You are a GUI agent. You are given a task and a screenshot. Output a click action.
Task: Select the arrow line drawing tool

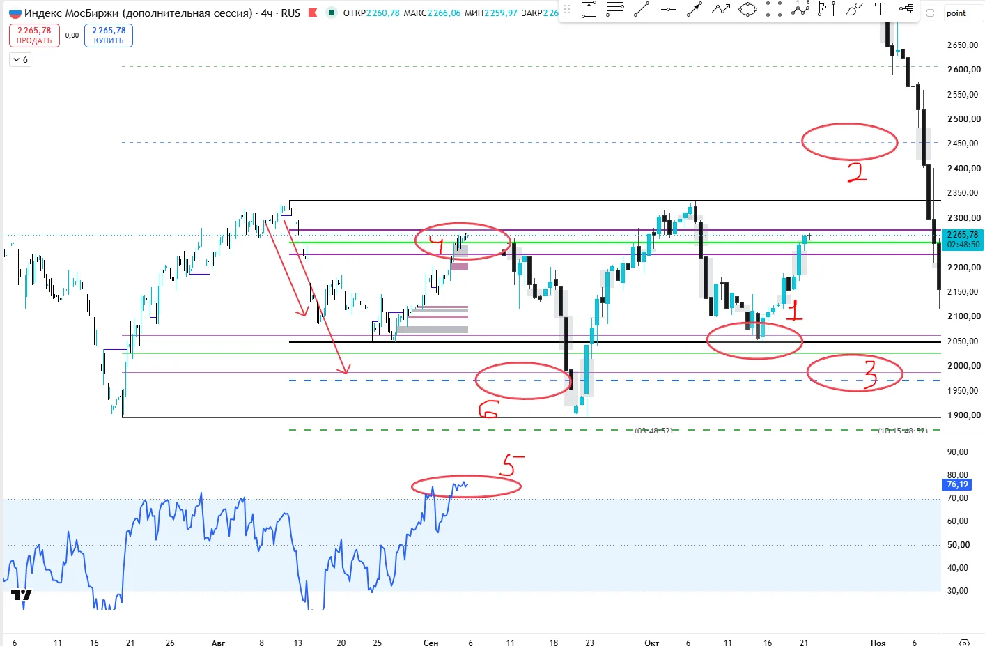[x=695, y=10]
